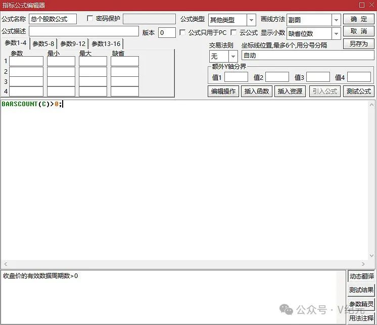Click the 取消 button
377x325 pixels.
pos(359,31)
